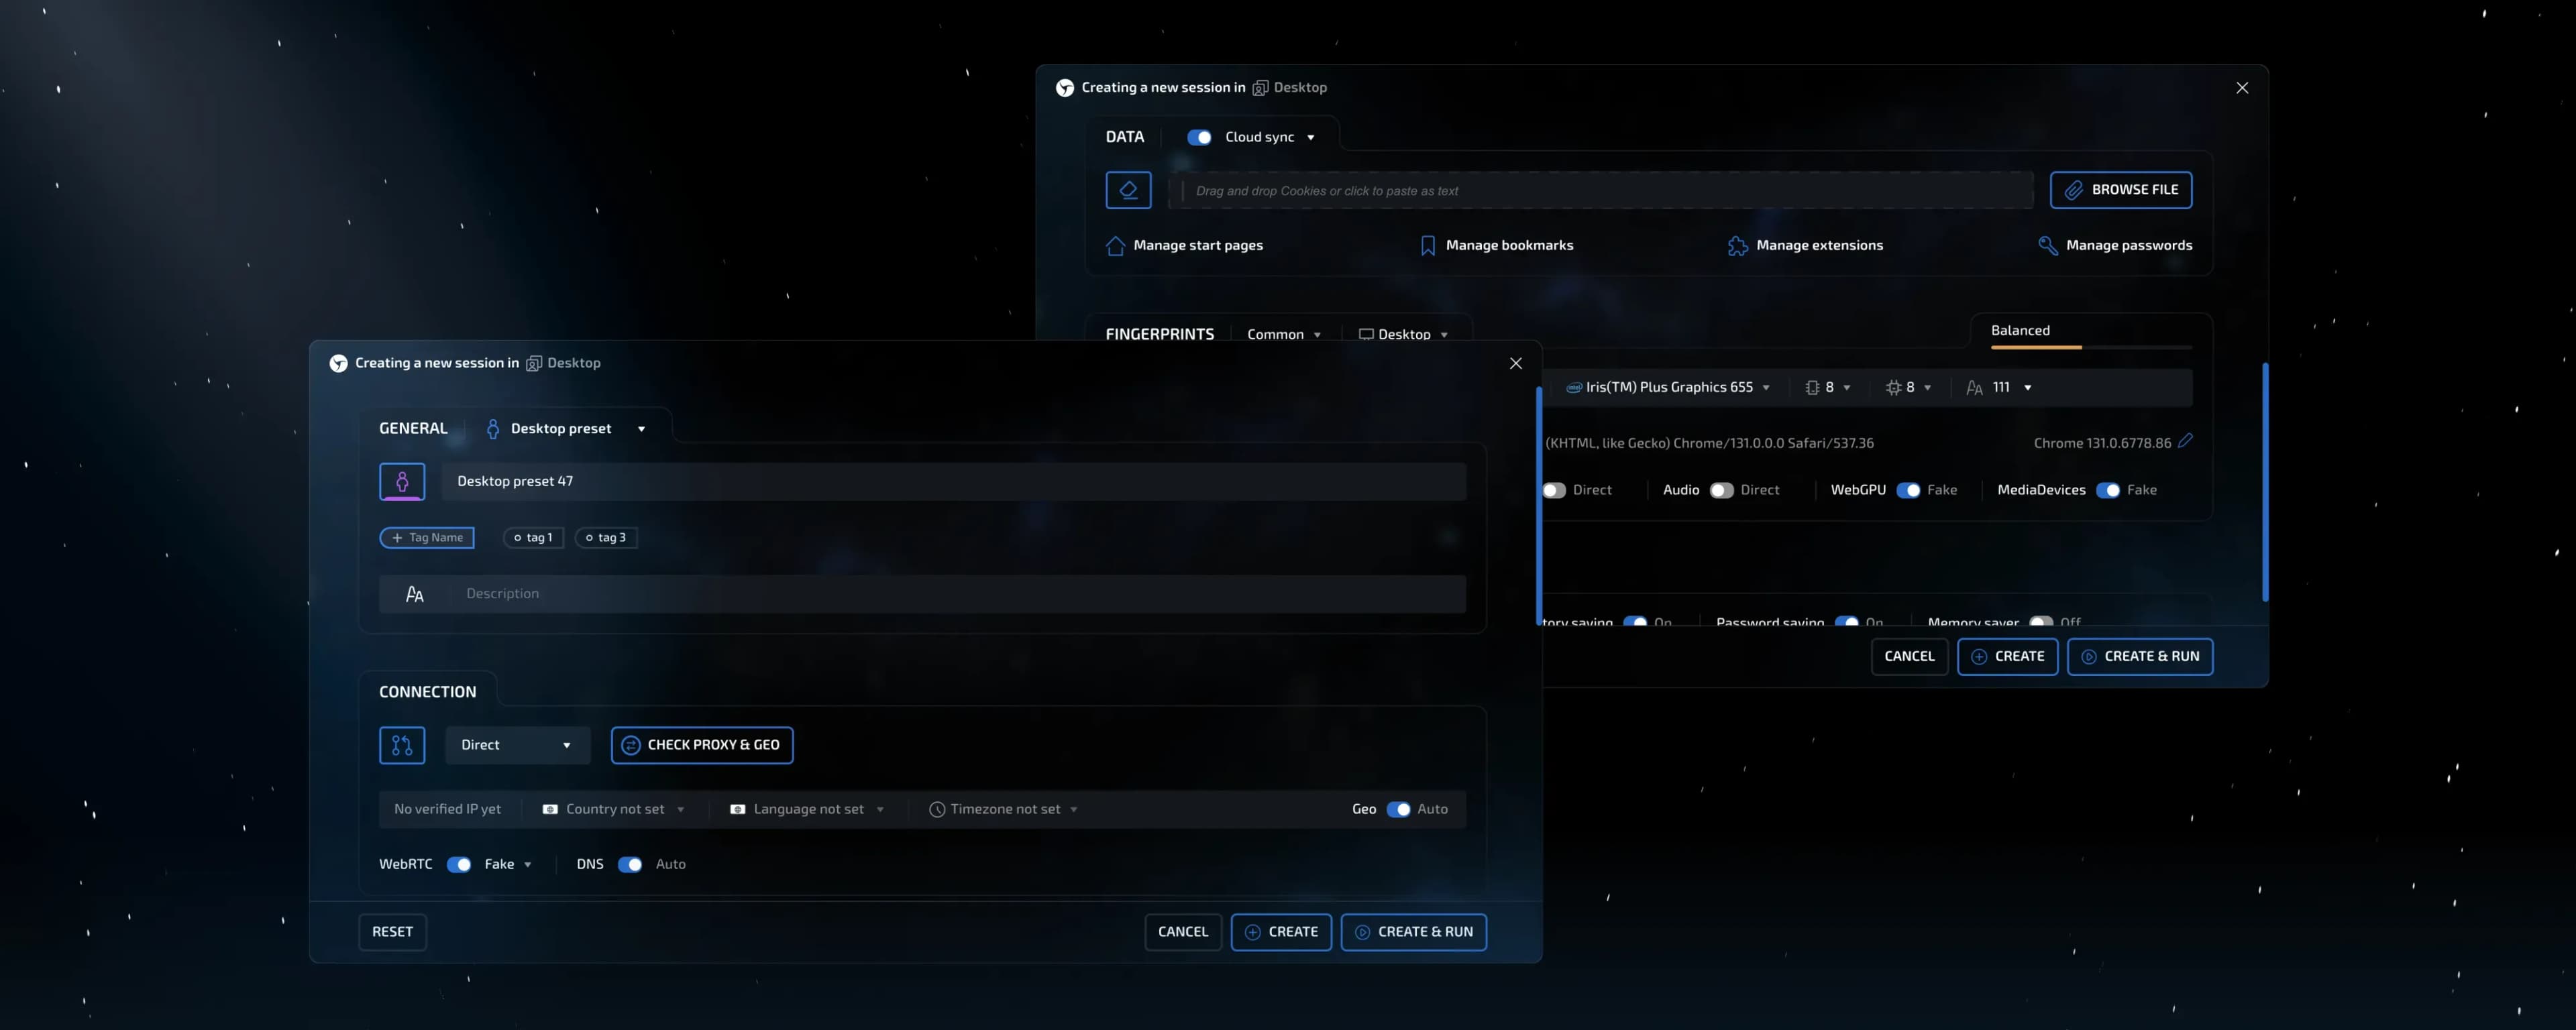Toggle the Cloud sync switch
The height and width of the screenshot is (1030, 2576).
(x=1199, y=137)
